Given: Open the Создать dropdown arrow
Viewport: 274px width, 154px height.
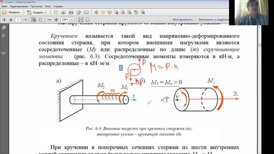Looking at the screenshot, I should (x=45, y=12).
